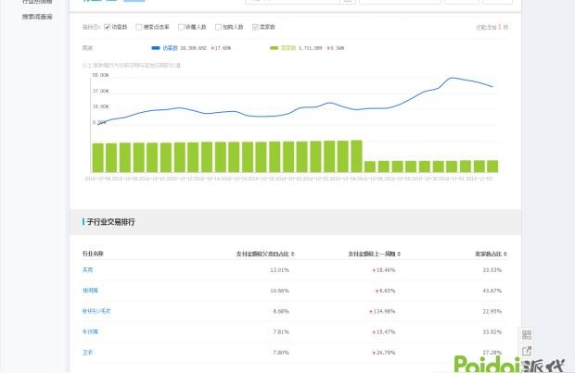Enable the 收藏人数 checkbox
The width and height of the screenshot is (575, 373).
(181, 27)
